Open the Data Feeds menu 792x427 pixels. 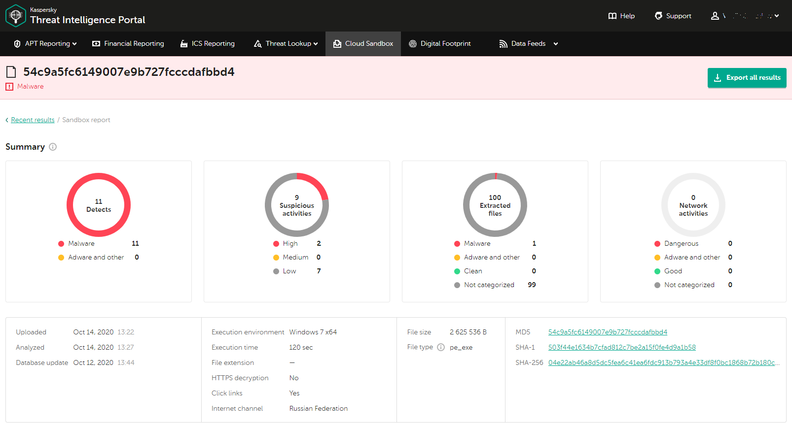click(x=529, y=44)
